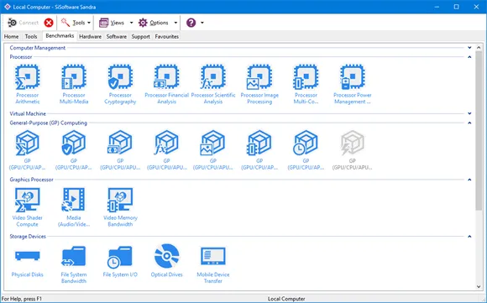Open the Media (Audio/Video) benchmark

(74, 206)
